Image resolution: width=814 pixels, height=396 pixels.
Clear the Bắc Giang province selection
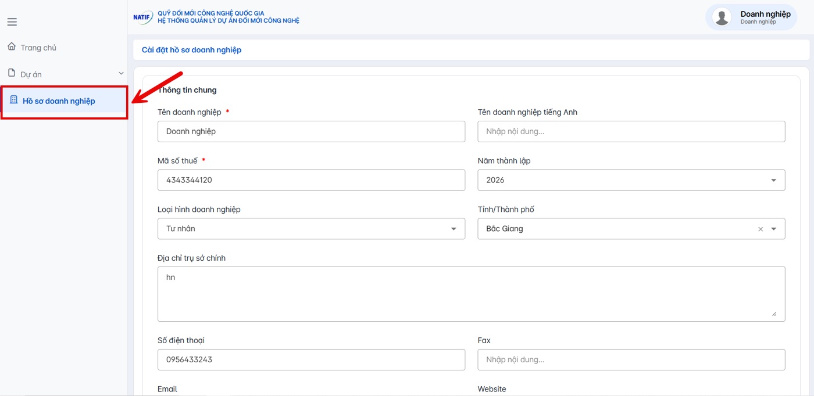click(x=761, y=229)
